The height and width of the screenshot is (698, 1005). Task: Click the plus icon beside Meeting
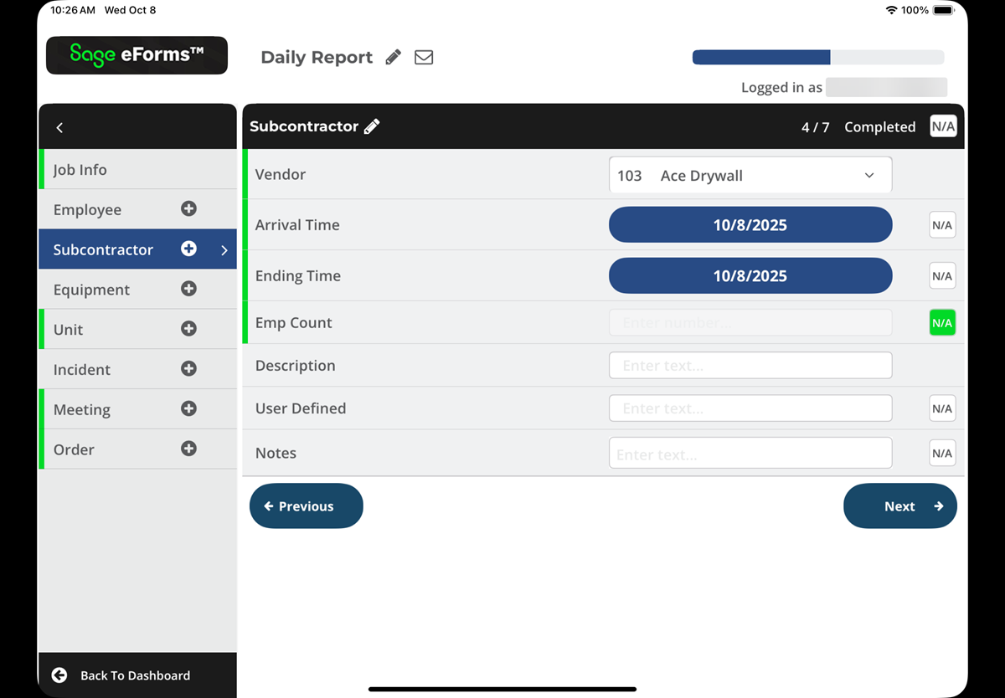pos(188,408)
